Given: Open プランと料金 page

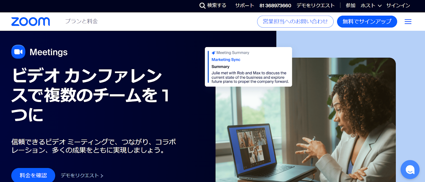Looking at the screenshot, I should click(82, 21).
